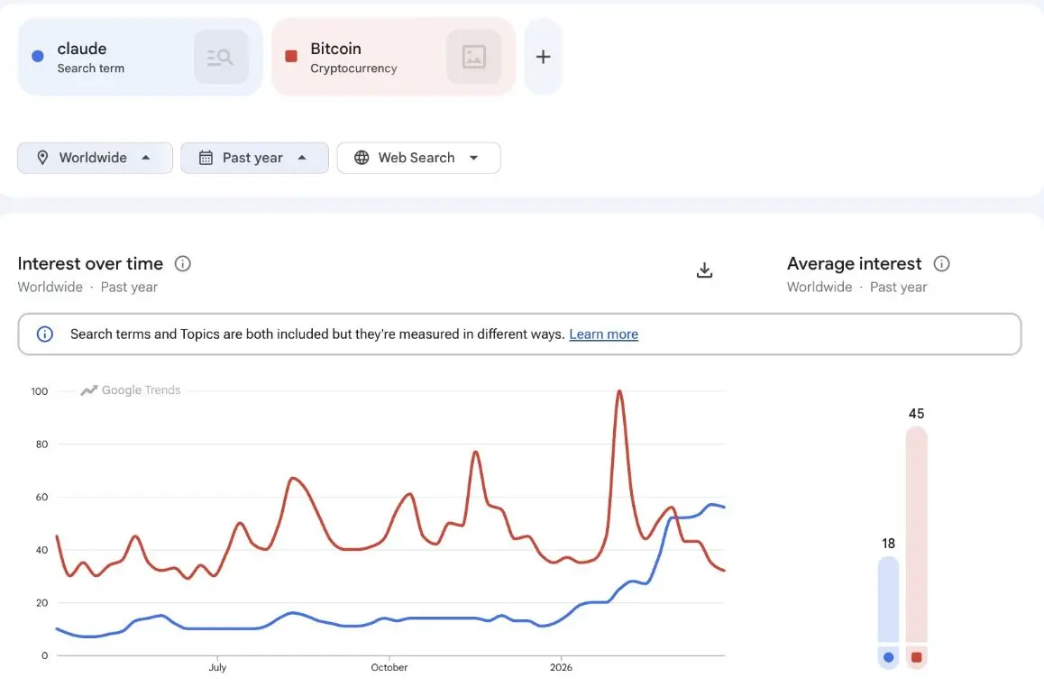The image size is (1044, 696).
Task: Open help icon beside Average interest
Action: point(942,264)
